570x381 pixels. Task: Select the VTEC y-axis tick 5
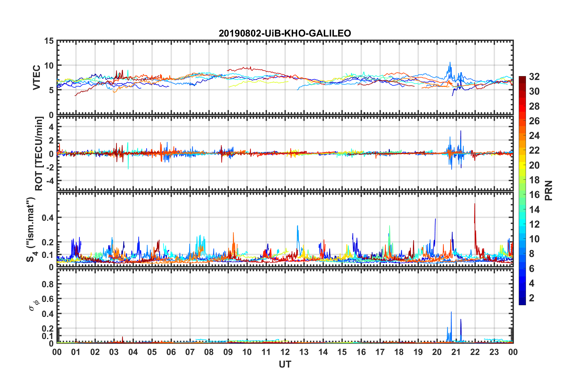click(51, 90)
